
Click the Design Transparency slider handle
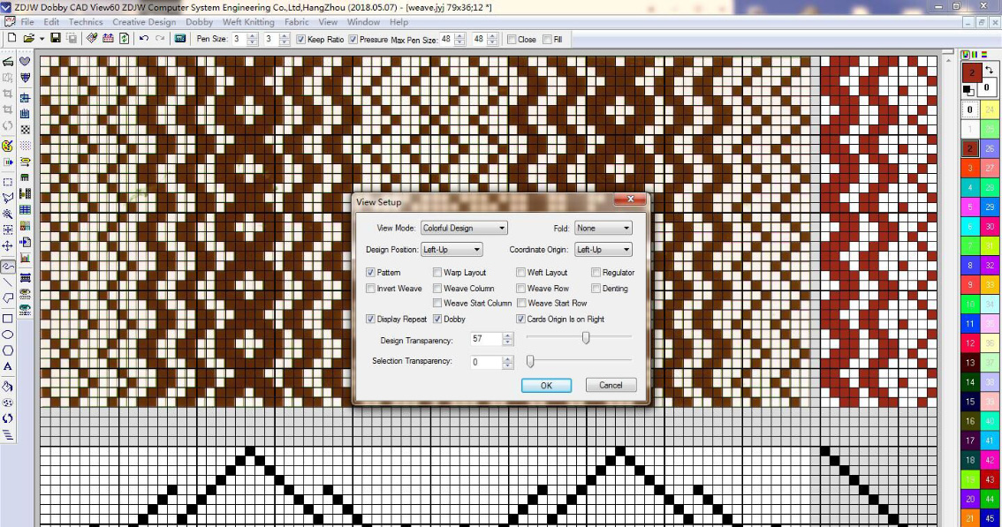[585, 337]
